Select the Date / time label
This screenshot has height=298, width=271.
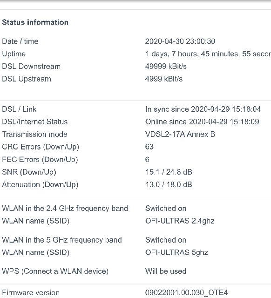point(20,41)
